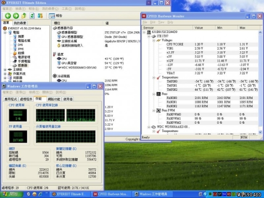Select the 手提電腦 item in EVEREST tree
Image resolution: width=264 pixels, height=198 pixels.
point(24,61)
